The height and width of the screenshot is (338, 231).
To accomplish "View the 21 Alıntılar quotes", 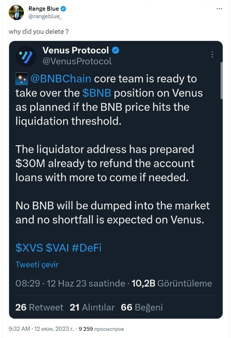I will (x=92, y=307).
